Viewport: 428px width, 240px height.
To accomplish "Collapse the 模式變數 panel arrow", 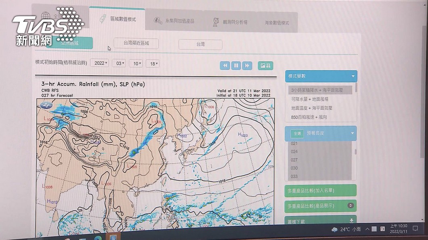I will click(x=353, y=76).
